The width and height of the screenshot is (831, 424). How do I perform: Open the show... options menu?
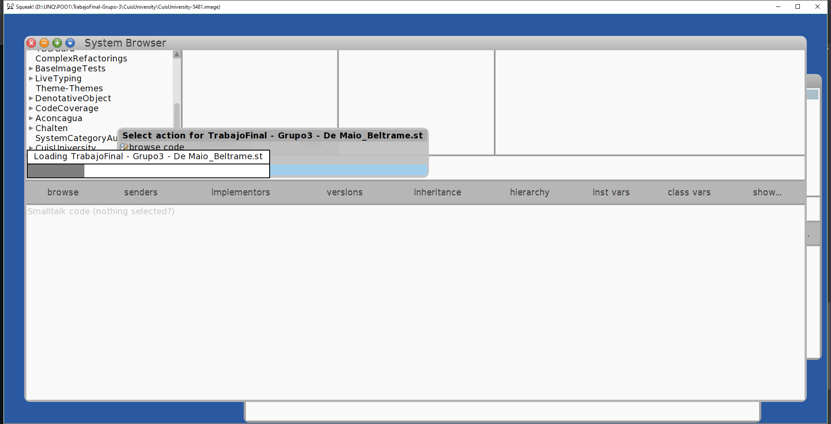(x=767, y=192)
